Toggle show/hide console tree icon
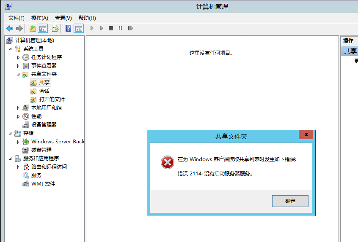 coord(42,28)
